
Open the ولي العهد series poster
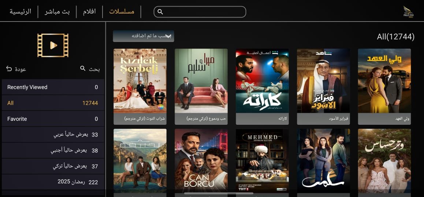click(384, 86)
